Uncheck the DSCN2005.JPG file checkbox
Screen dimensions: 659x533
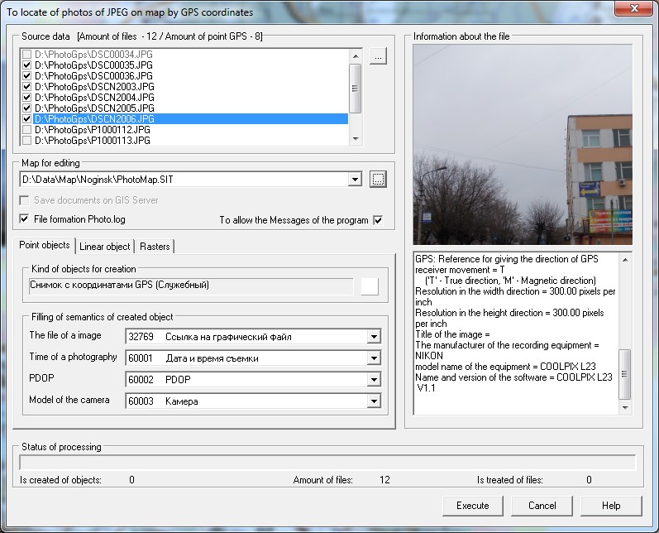(x=26, y=108)
